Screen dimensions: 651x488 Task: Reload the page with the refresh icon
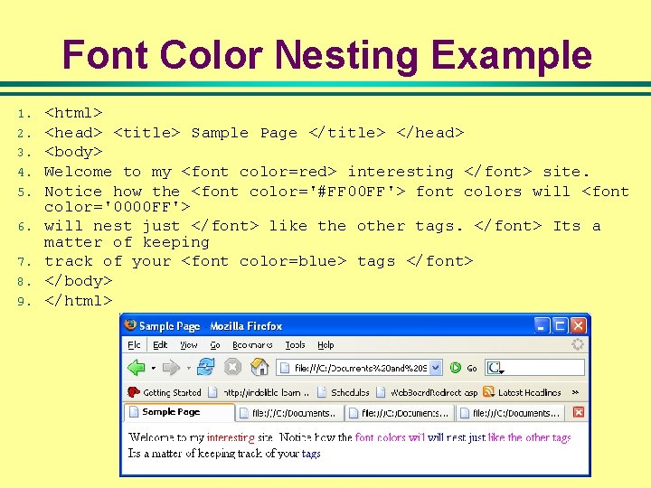pos(206,367)
